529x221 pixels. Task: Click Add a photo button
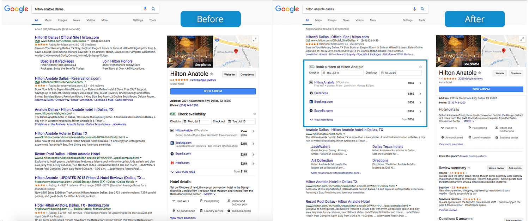[515, 168]
